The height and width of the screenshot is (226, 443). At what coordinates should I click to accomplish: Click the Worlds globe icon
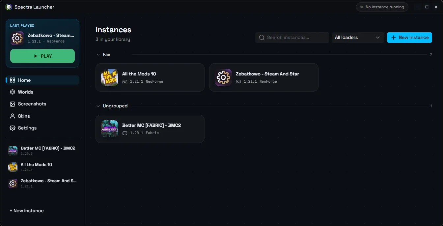tap(13, 92)
